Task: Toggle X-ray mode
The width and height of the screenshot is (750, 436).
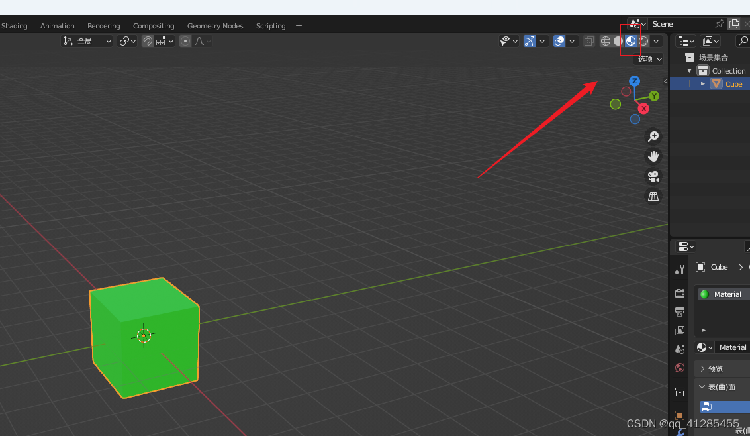Action: click(588, 41)
